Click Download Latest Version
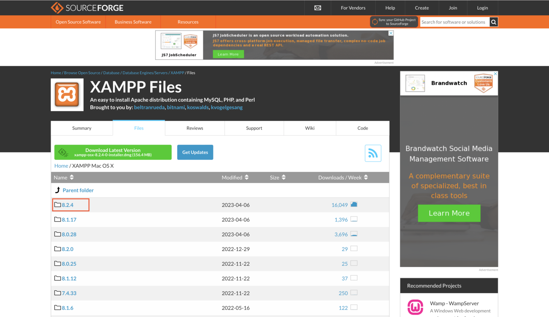 click(x=113, y=152)
